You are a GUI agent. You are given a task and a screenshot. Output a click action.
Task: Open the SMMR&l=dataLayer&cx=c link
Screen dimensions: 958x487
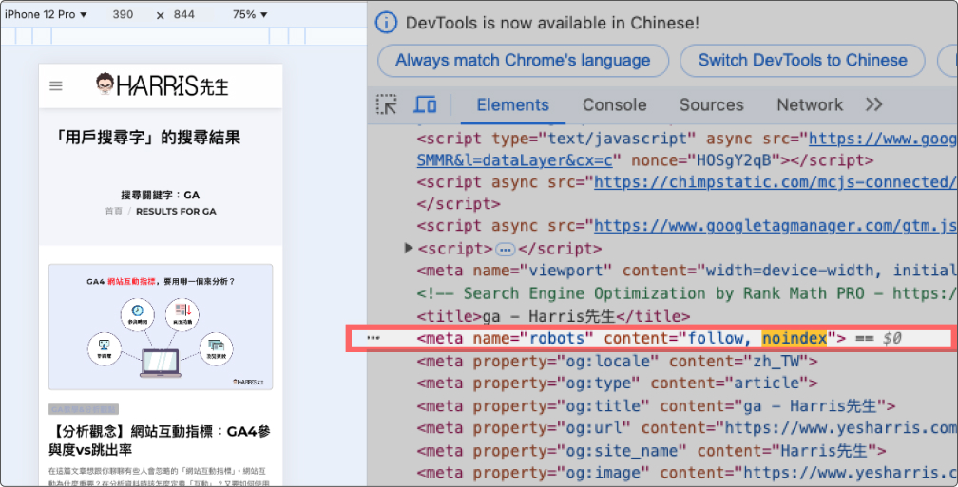[514, 160]
